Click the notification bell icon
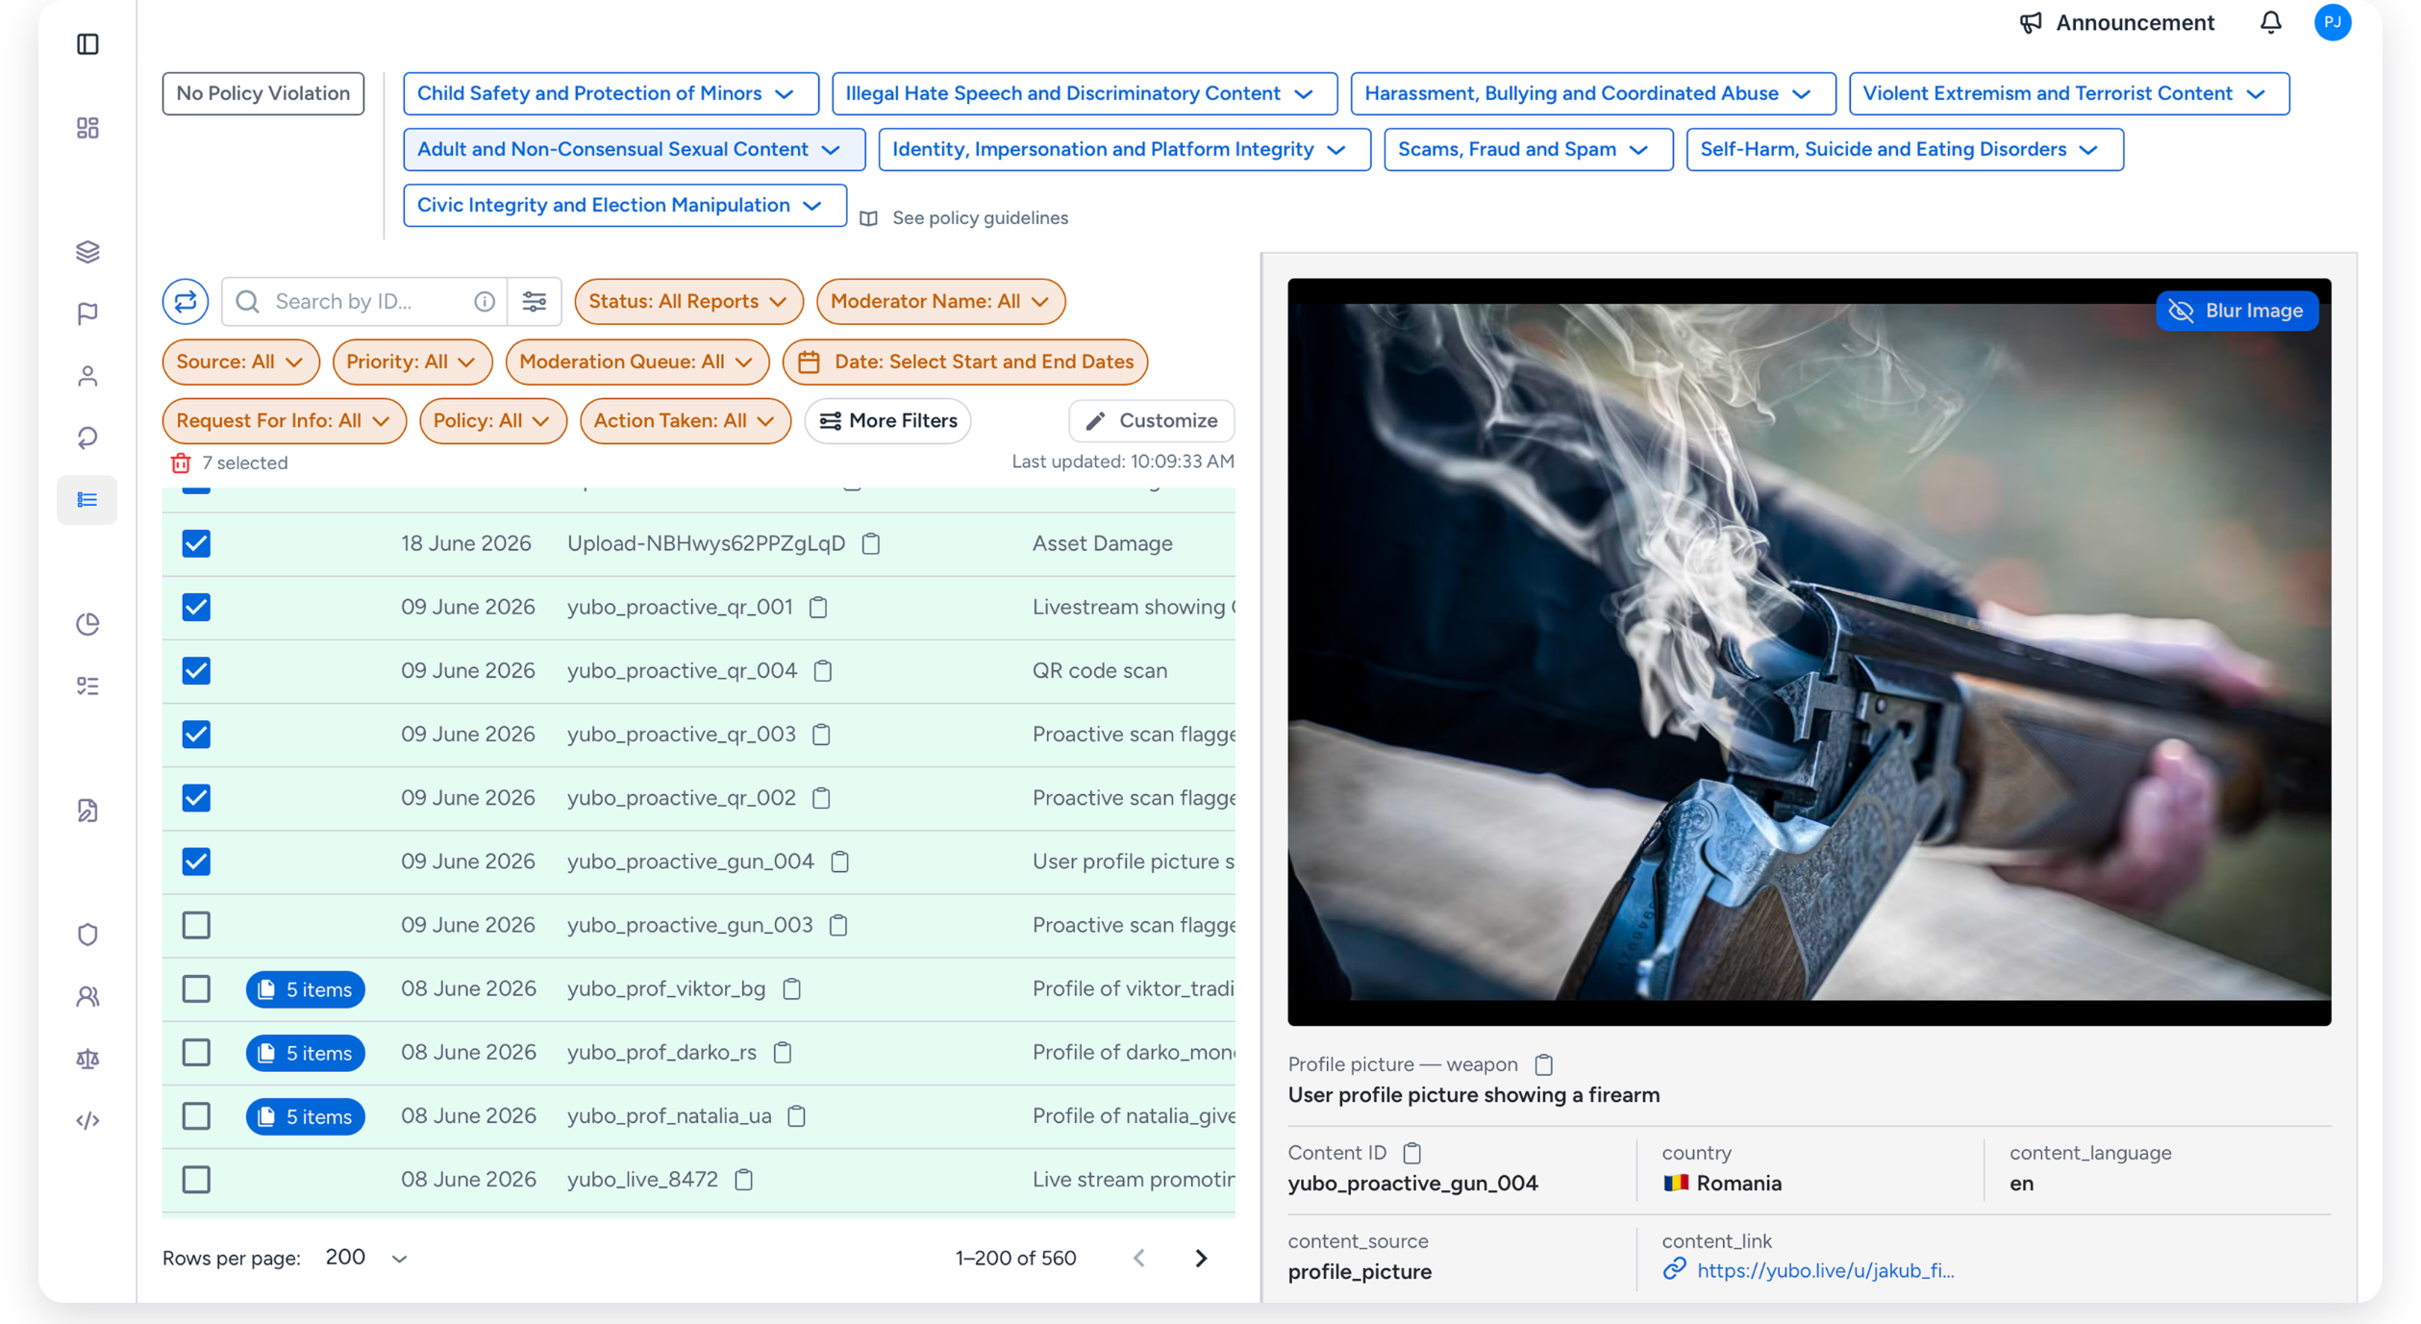 2270,22
